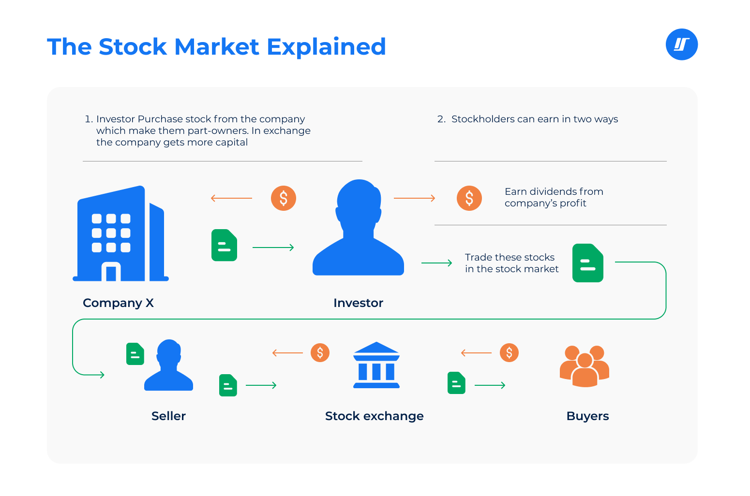Click the green document between Seller and Stock exchange

[x=228, y=385]
